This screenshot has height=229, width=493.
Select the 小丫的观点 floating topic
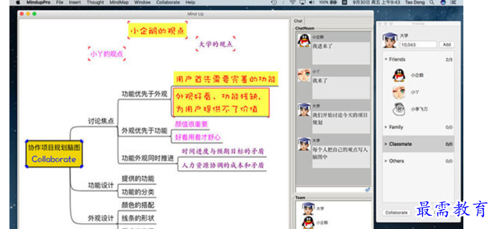[x=107, y=54]
